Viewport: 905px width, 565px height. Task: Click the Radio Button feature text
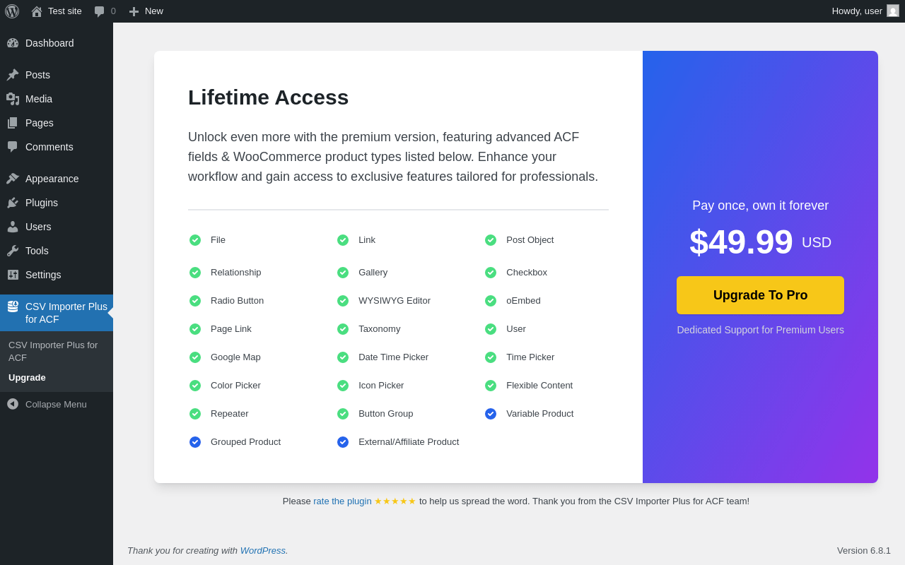pos(237,301)
